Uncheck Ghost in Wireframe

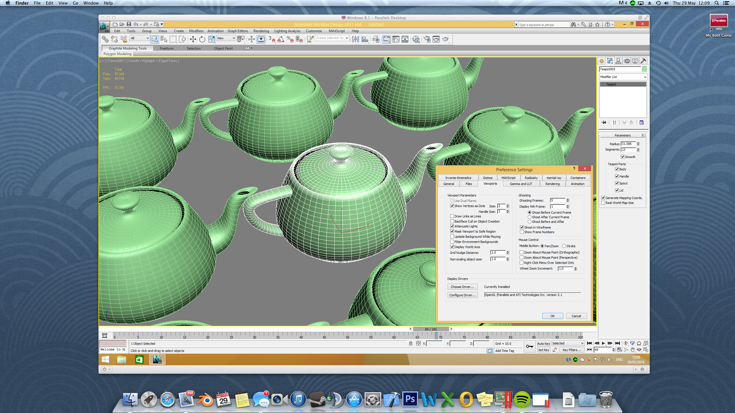point(522,227)
